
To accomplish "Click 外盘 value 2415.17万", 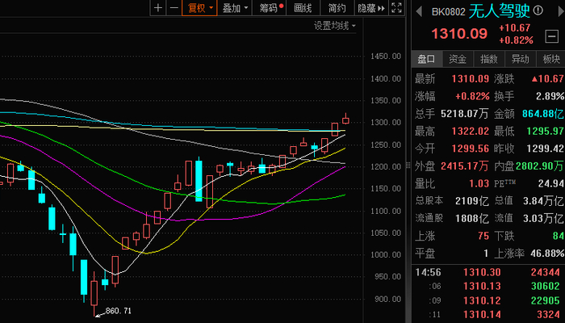I will [x=465, y=166].
